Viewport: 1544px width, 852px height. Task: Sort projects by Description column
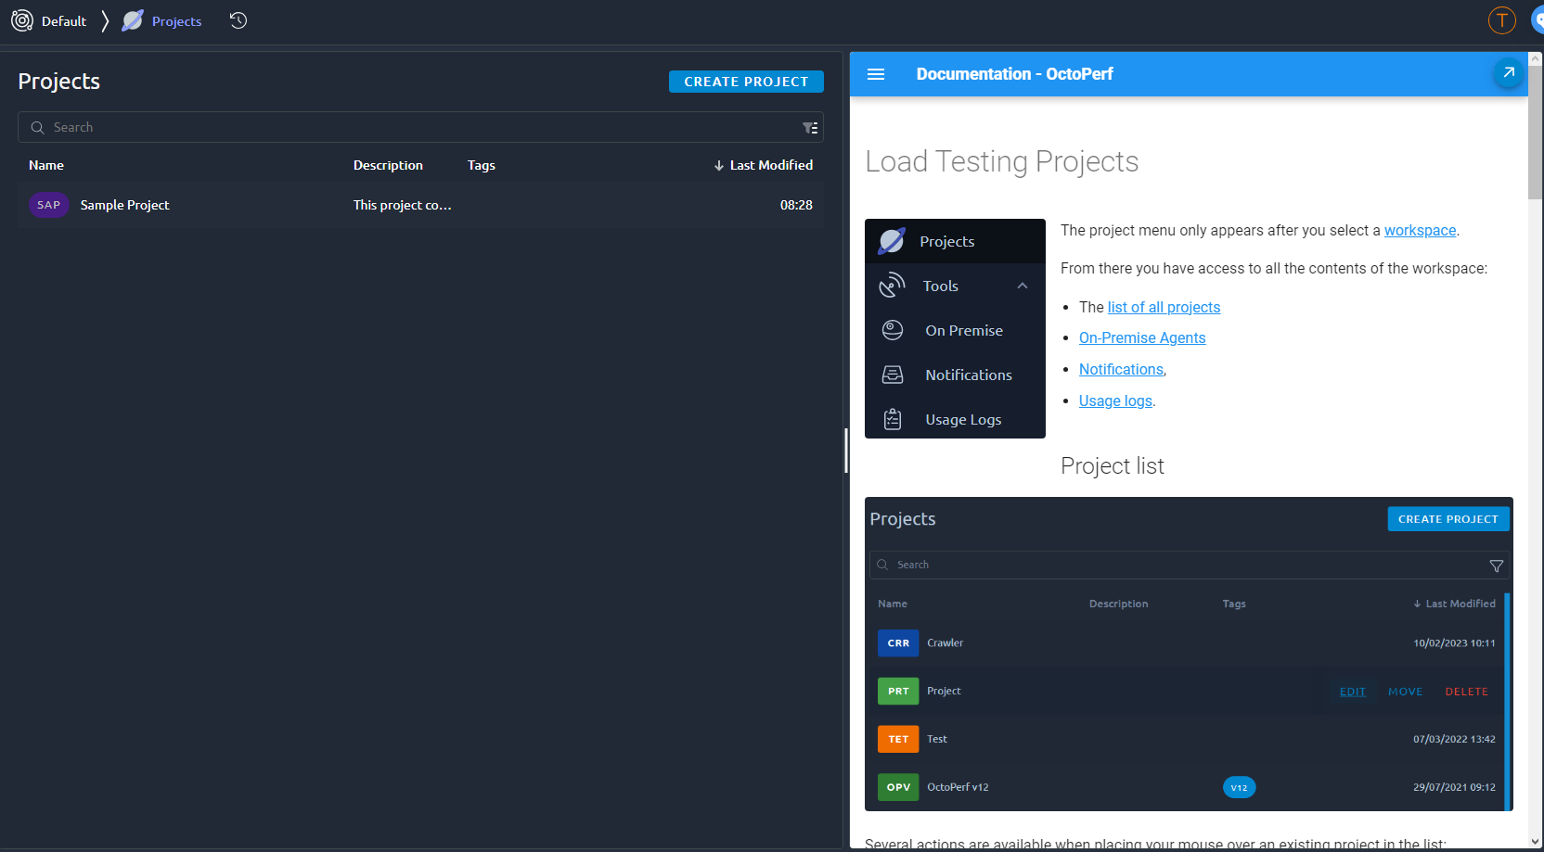(x=388, y=165)
